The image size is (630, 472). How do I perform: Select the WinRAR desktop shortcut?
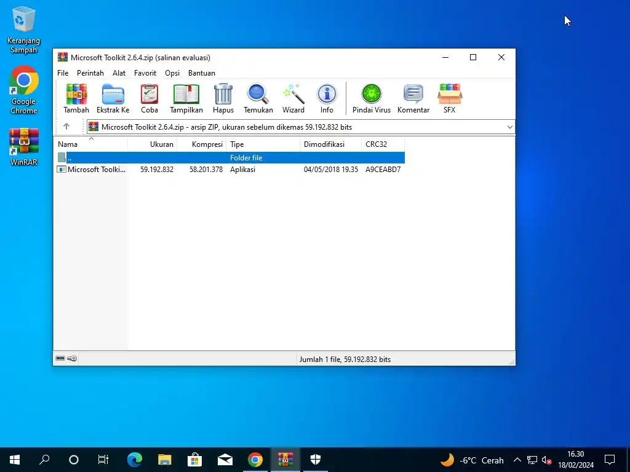24,147
